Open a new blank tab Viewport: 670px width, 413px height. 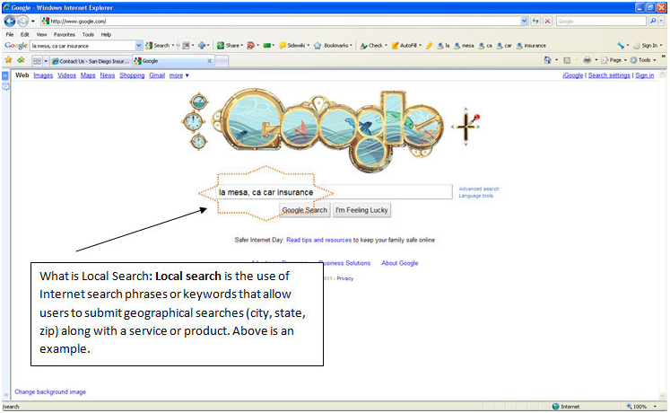click(222, 62)
